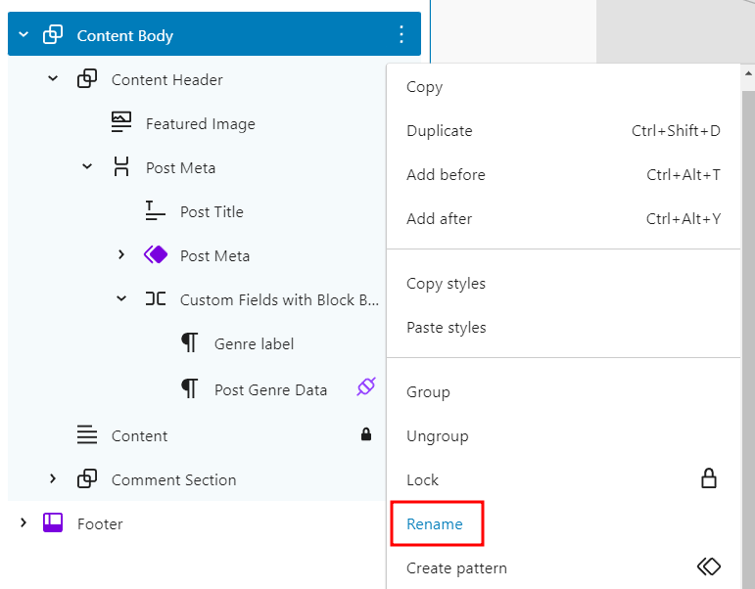Click the lock icon next to Content

pyautogui.click(x=366, y=434)
